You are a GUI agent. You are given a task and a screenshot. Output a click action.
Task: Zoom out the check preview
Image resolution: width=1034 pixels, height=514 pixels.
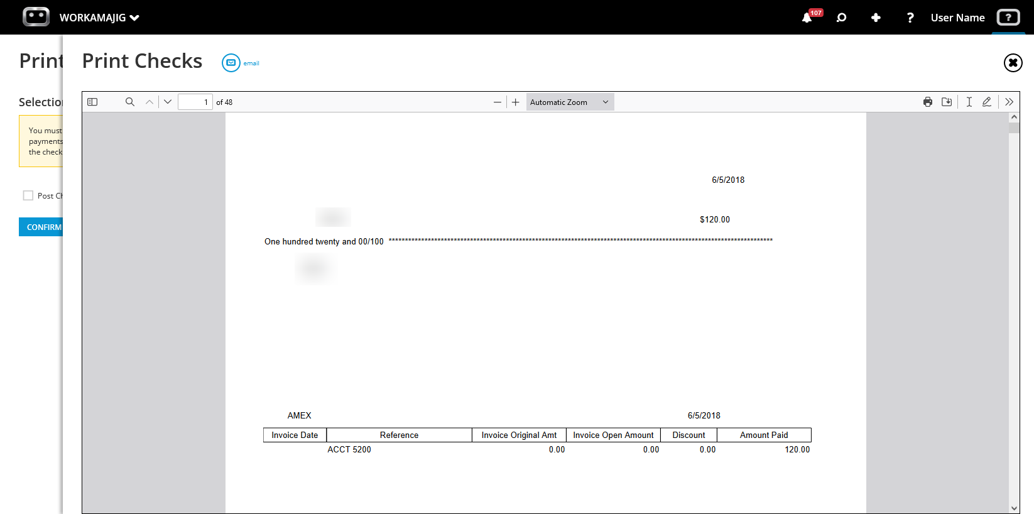click(498, 102)
